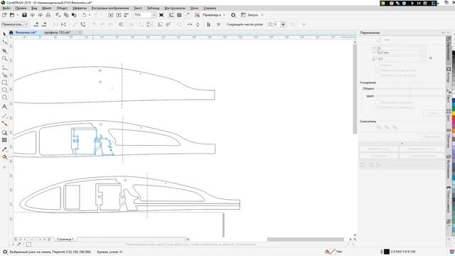Go to Welcome screen home tab icon
Image resolution: width=455 pixels, height=256 pixels.
(x=11, y=33)
